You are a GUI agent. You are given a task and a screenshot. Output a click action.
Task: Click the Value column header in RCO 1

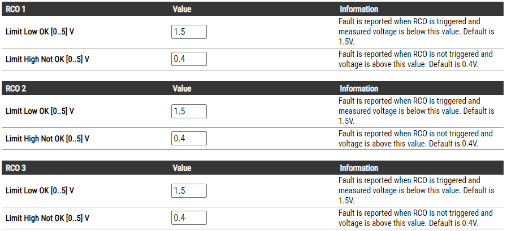tap(182, 9)
